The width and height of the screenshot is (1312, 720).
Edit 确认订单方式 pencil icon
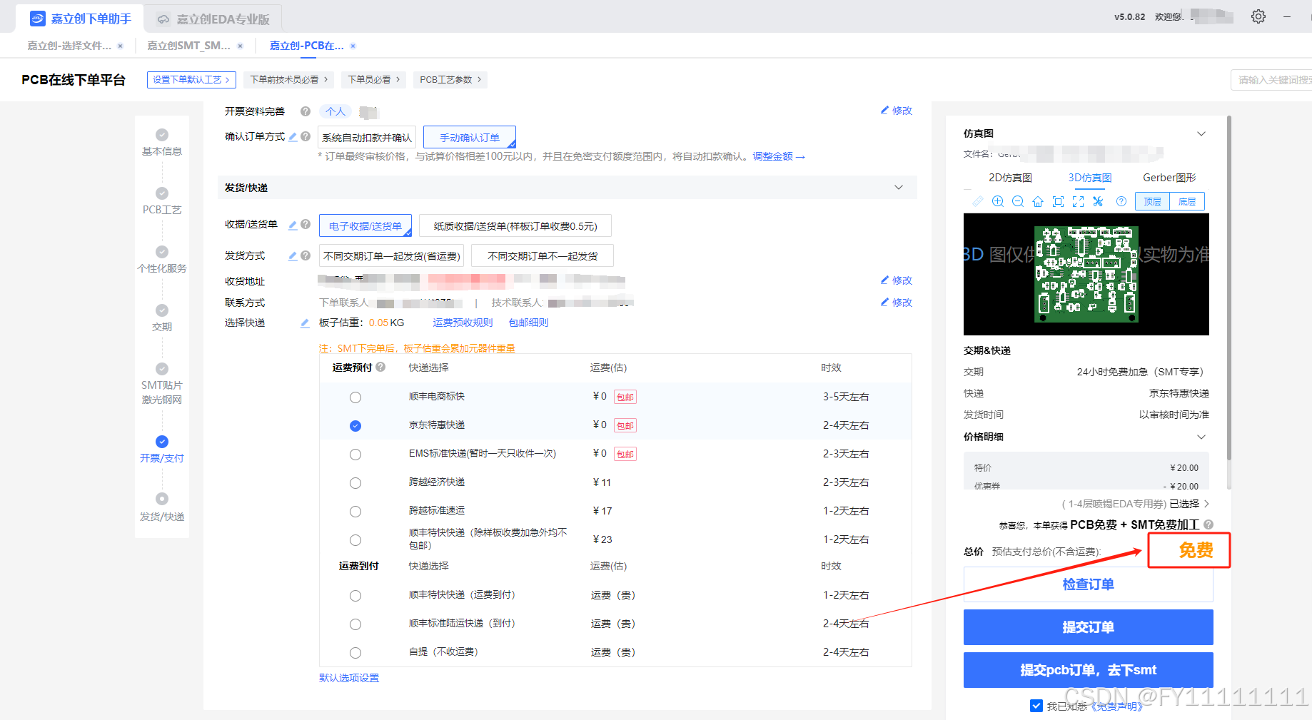coord(293,136)
